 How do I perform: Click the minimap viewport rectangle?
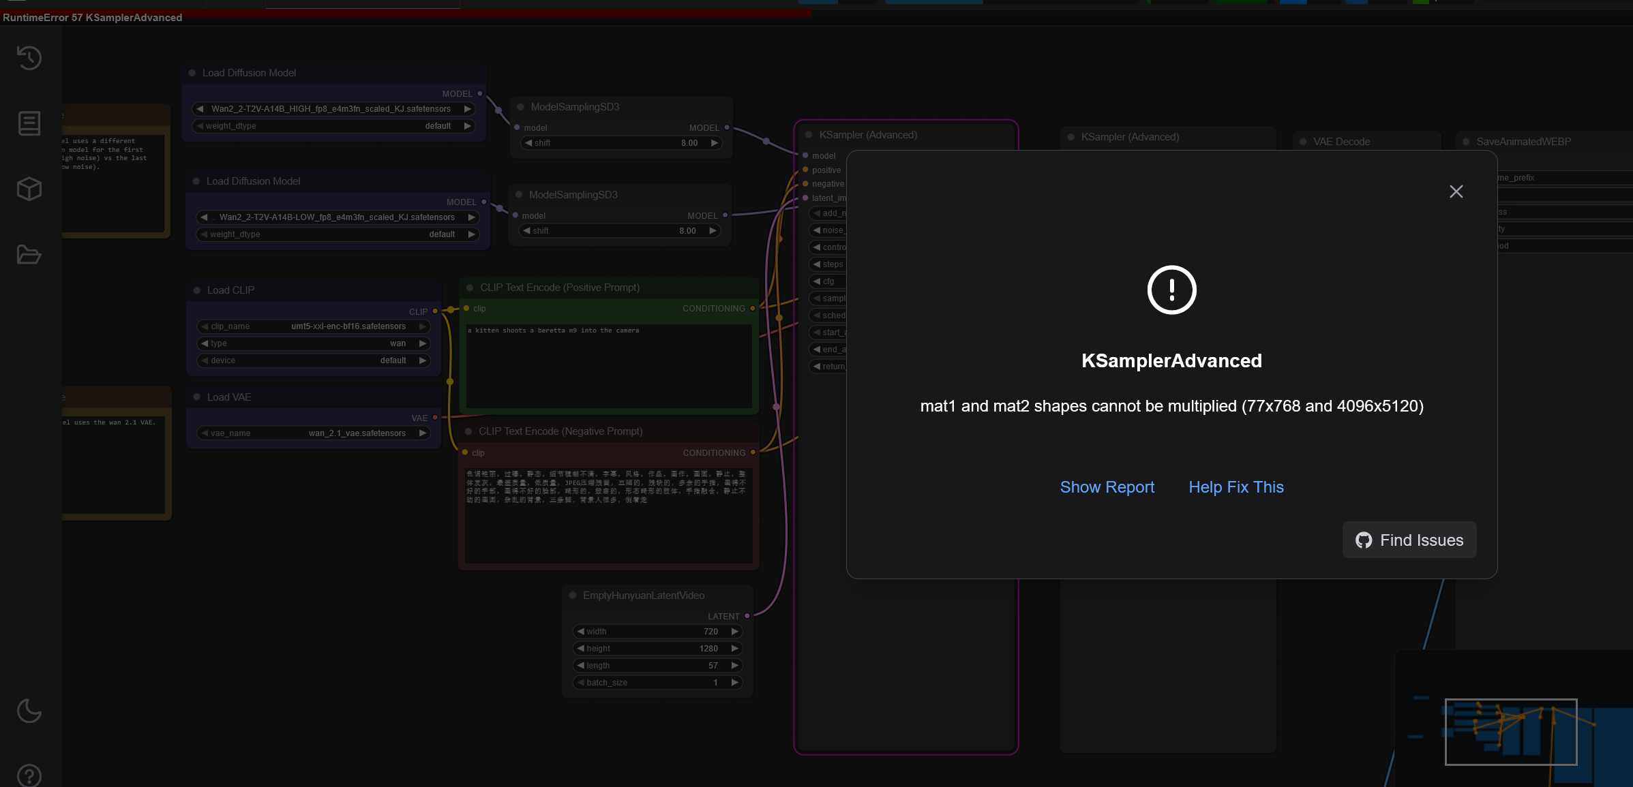click(x=1511, y=732)
